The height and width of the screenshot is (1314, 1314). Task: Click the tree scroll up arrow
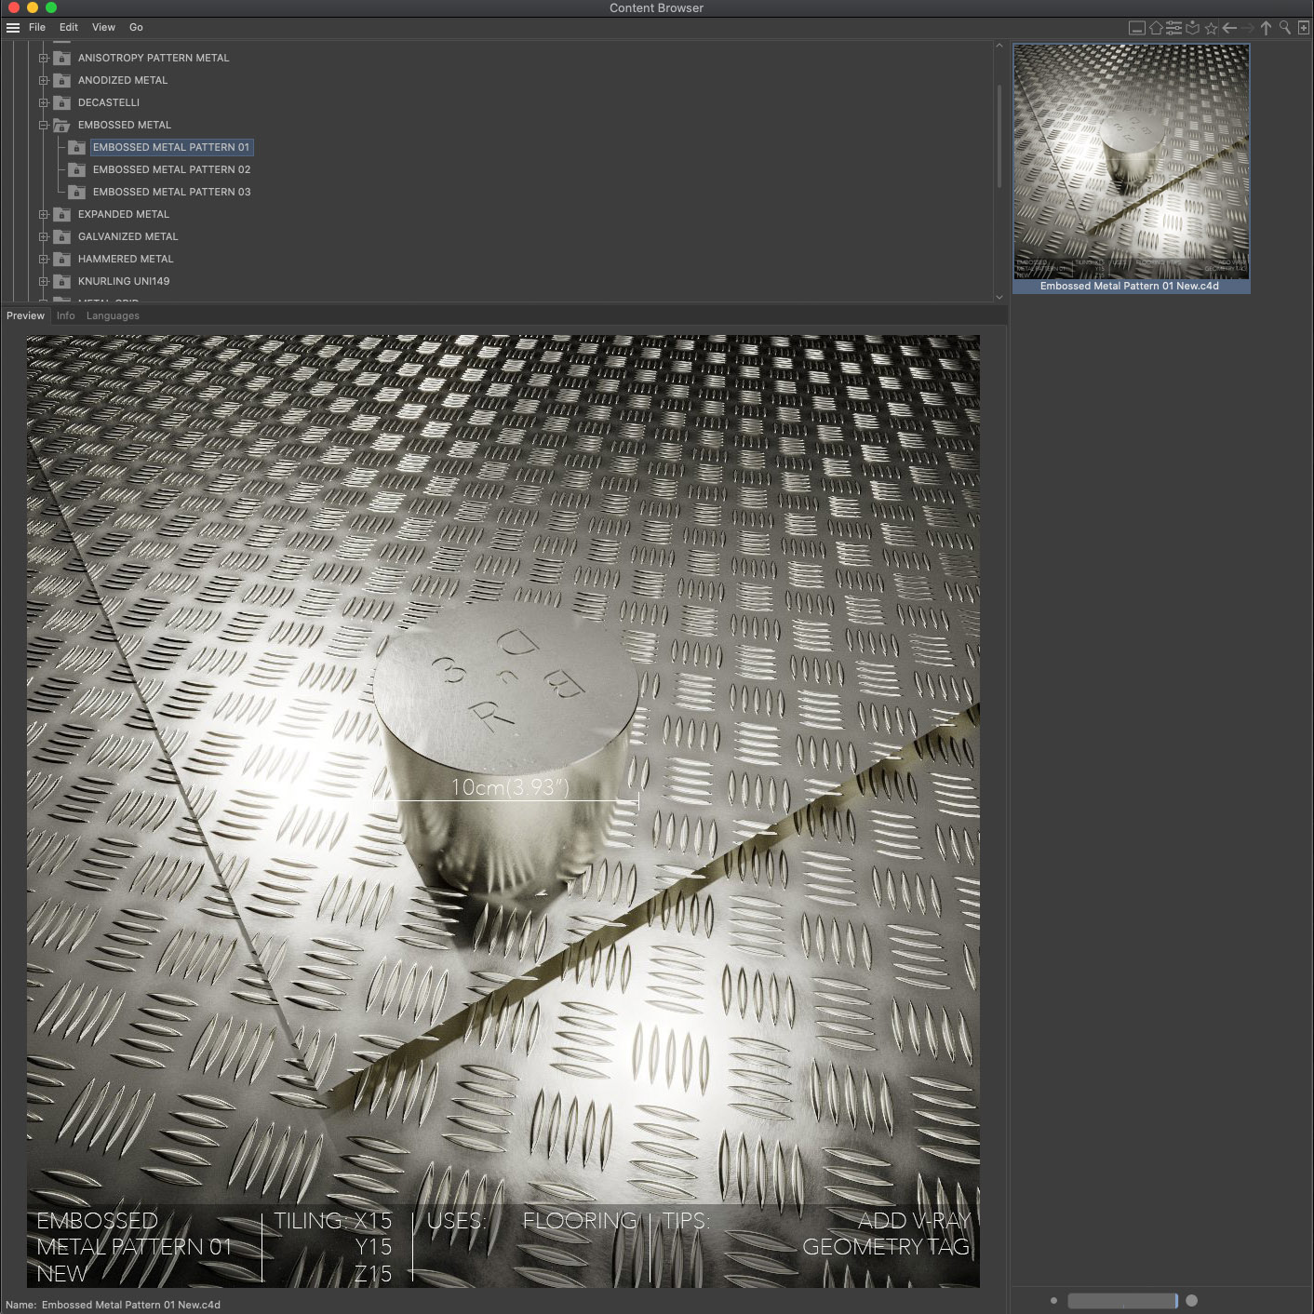(x=999, y=46)
